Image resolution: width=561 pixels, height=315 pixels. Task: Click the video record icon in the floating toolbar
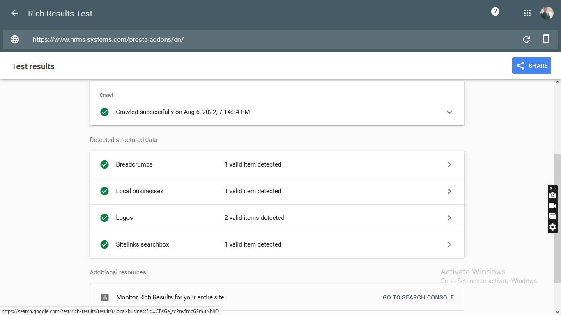(552, 206)
